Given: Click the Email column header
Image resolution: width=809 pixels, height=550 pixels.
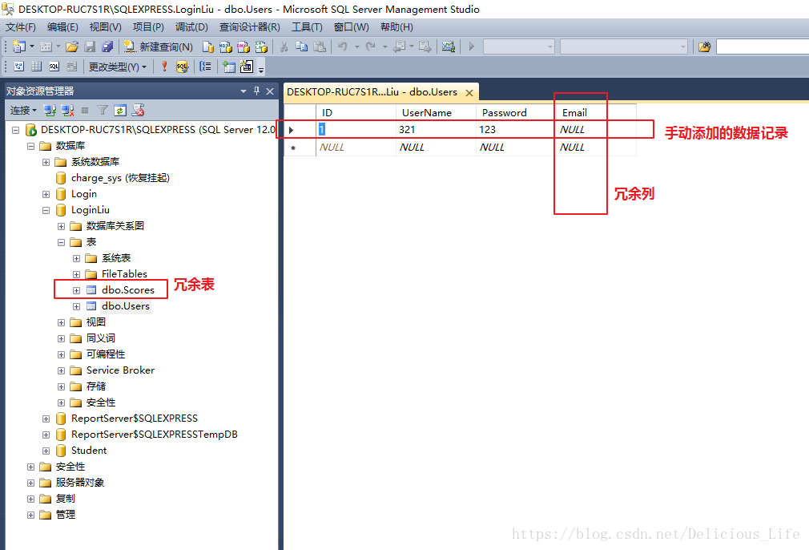Looking at the screenshot, I should click(597, 112).
